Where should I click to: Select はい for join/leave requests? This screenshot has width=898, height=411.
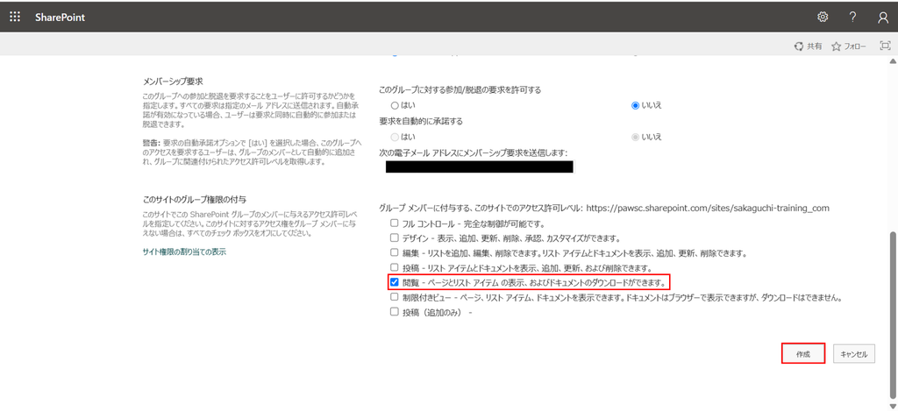pos(394,106)
